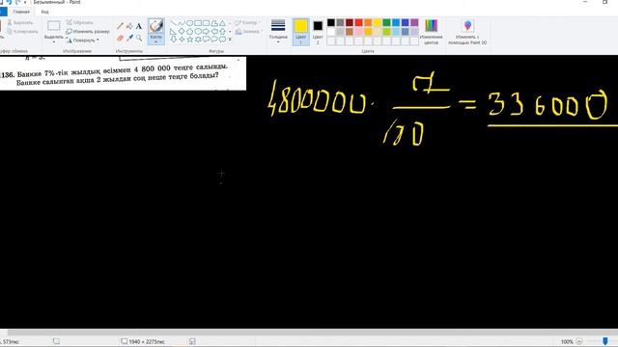Pick the orange palette swatch

[368, 22]
